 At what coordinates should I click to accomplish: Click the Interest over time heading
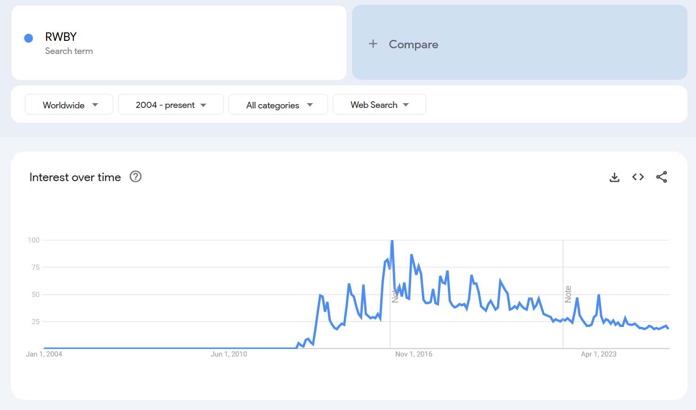pos(75,177)
